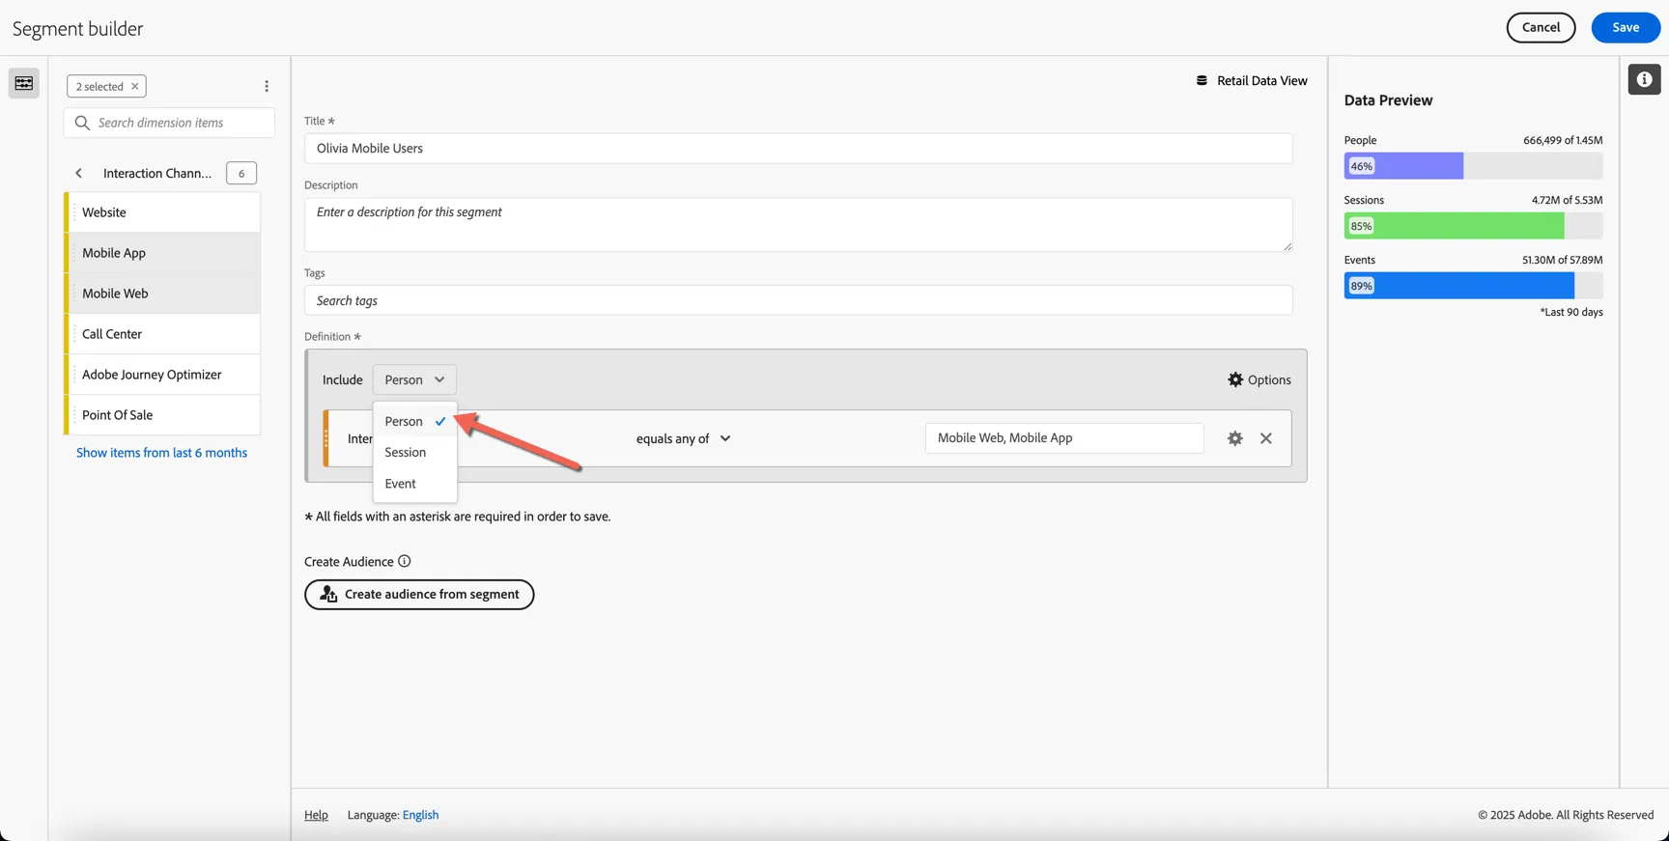Click the 'Interaction Chann...' list heading
Screen dimensions: 1669x841
157,173
